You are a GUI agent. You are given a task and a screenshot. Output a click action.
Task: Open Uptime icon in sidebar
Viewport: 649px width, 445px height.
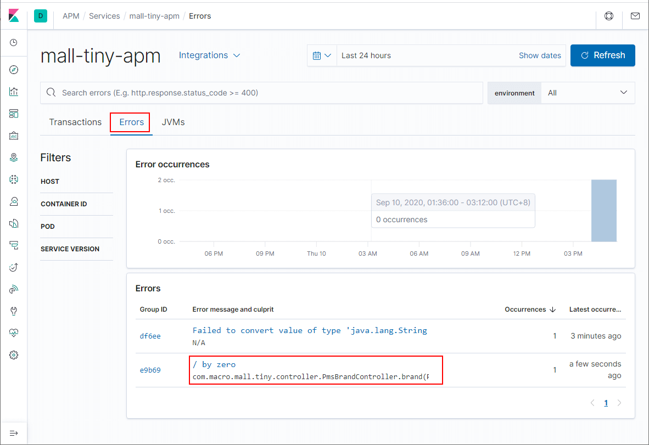14,267
